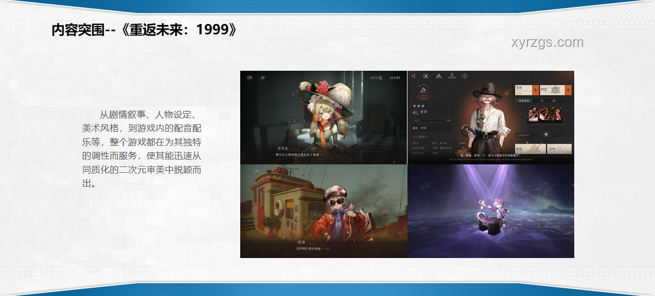This screenshot has height=296, width=655.
Task: Open the dialogue log icon in the Sotheby story scene
Action: tap(250, 78)
